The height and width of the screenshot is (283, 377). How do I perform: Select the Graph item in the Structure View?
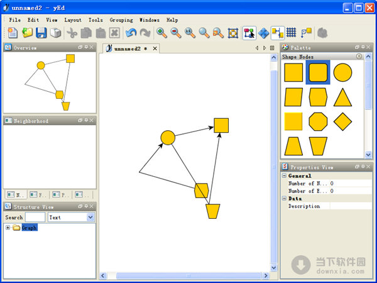click(x=30, y=228)
